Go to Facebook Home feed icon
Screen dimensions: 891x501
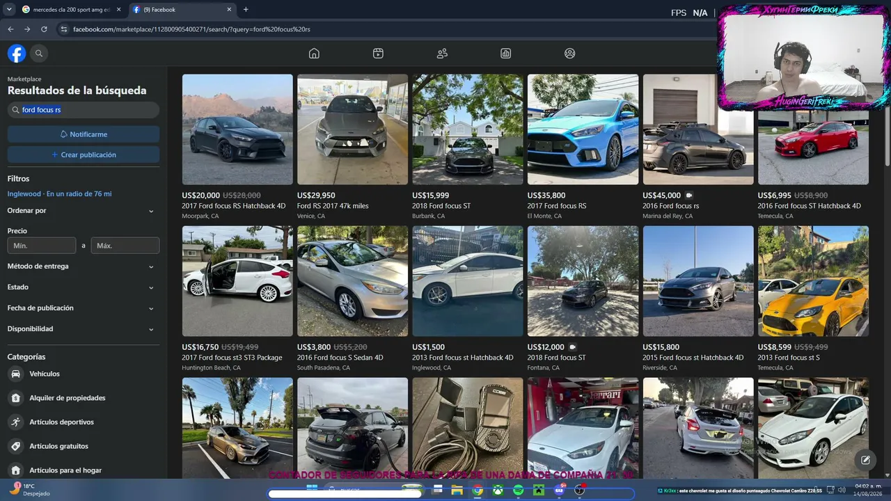point(314,54)
